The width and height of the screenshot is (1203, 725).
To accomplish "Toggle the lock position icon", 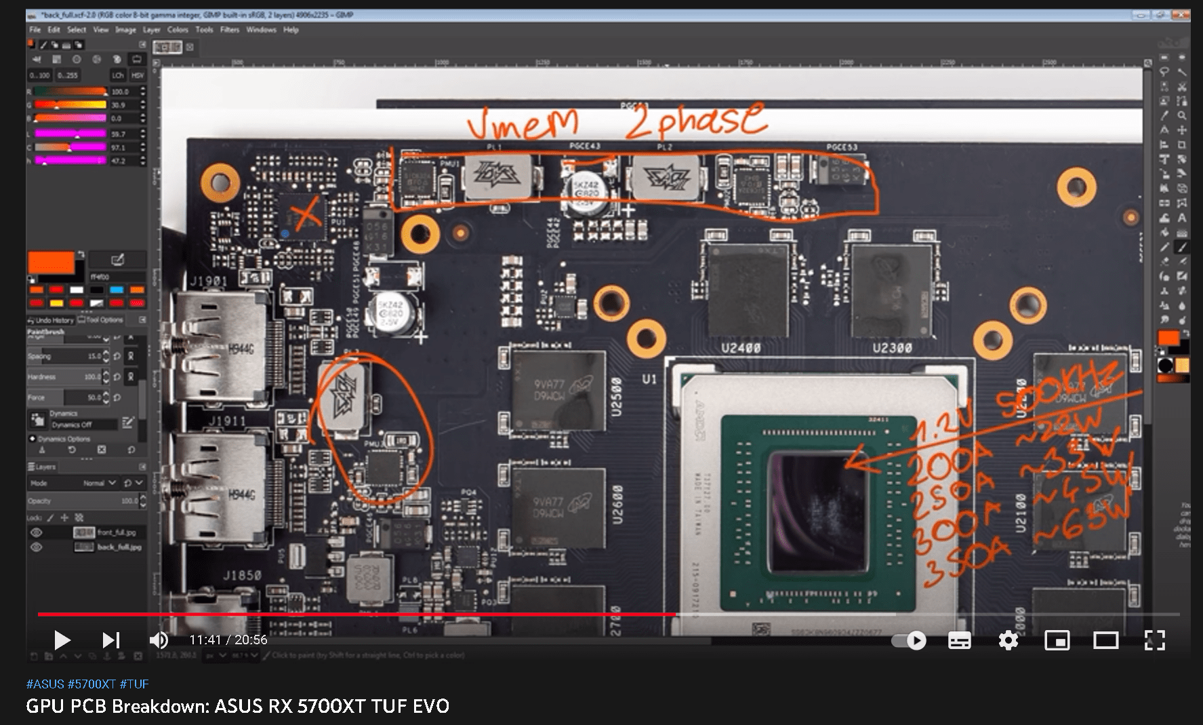I will (x=64, y=517).
